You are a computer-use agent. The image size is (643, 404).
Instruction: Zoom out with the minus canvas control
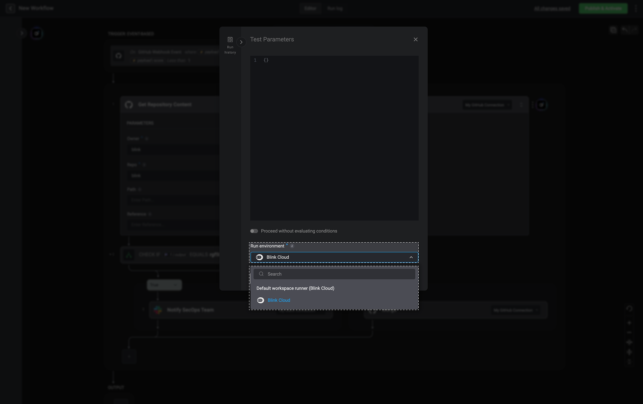click(629, 332)
